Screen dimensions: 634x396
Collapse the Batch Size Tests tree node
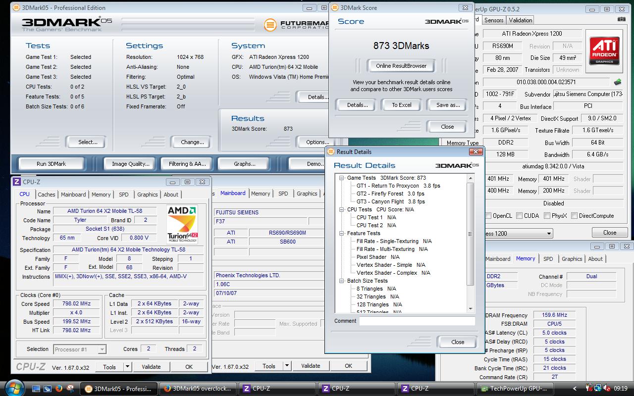pos(342,281)
